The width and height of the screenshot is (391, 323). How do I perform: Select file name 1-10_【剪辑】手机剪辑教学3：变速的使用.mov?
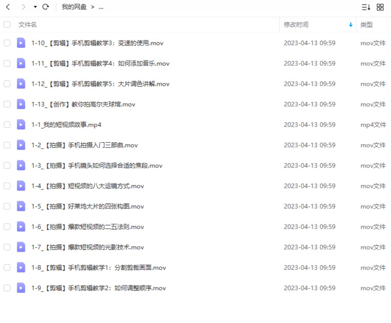pyautogui.click(x=97, y=43)
